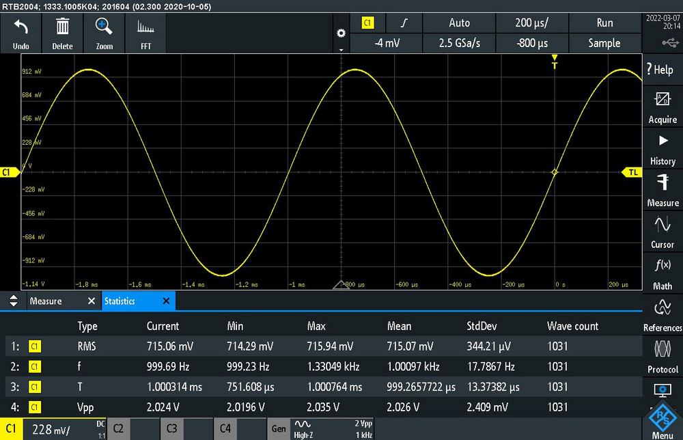This screenshot has width=683, height=440.
Task: Click the C1 source badge in RMS row
Action: tap(34, 346)
